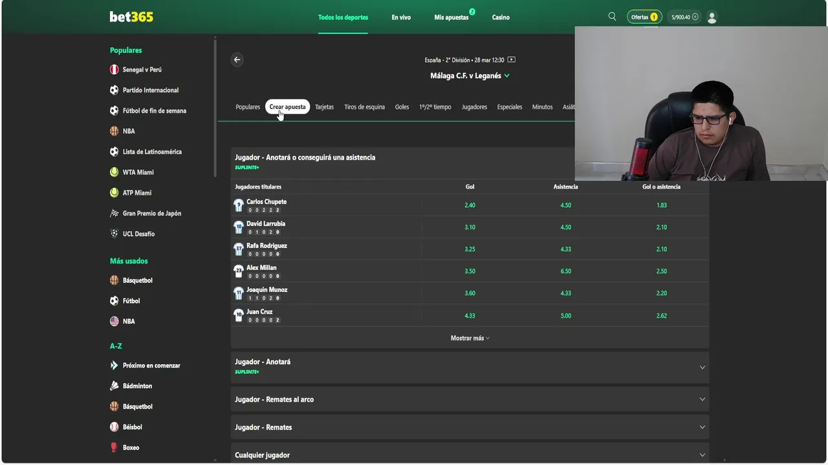Open Gran Premio de Japón link

click(152, 213)
